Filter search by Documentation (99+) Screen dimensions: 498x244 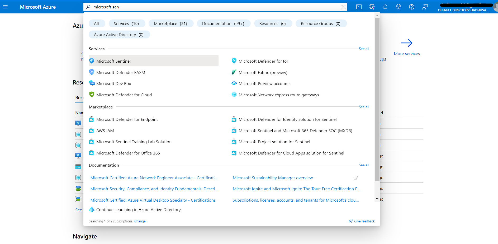tap(224, 23)
